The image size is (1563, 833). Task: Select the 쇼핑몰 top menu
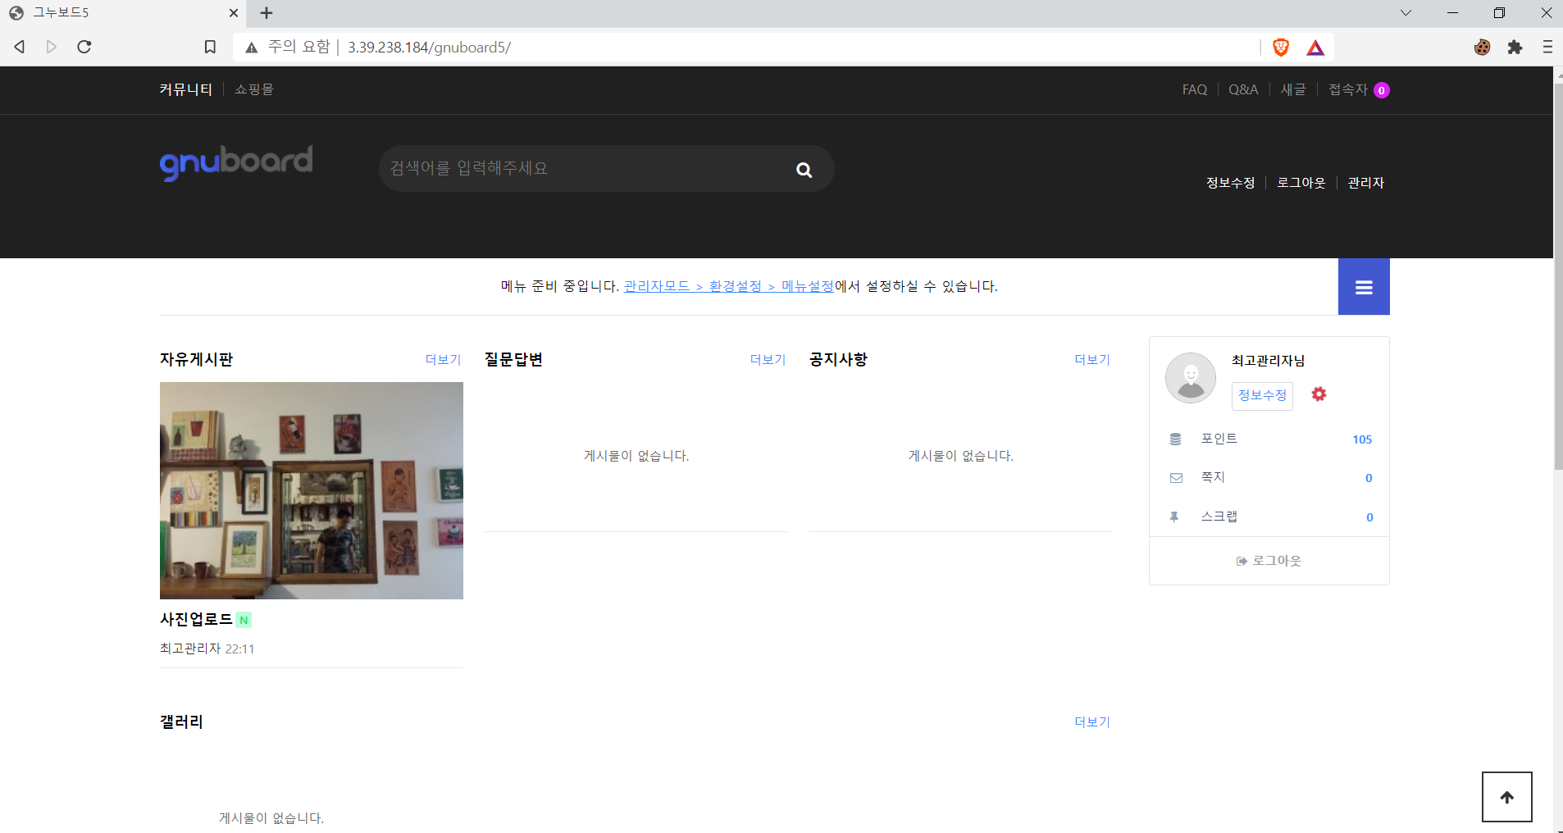(x=254, y=89)
